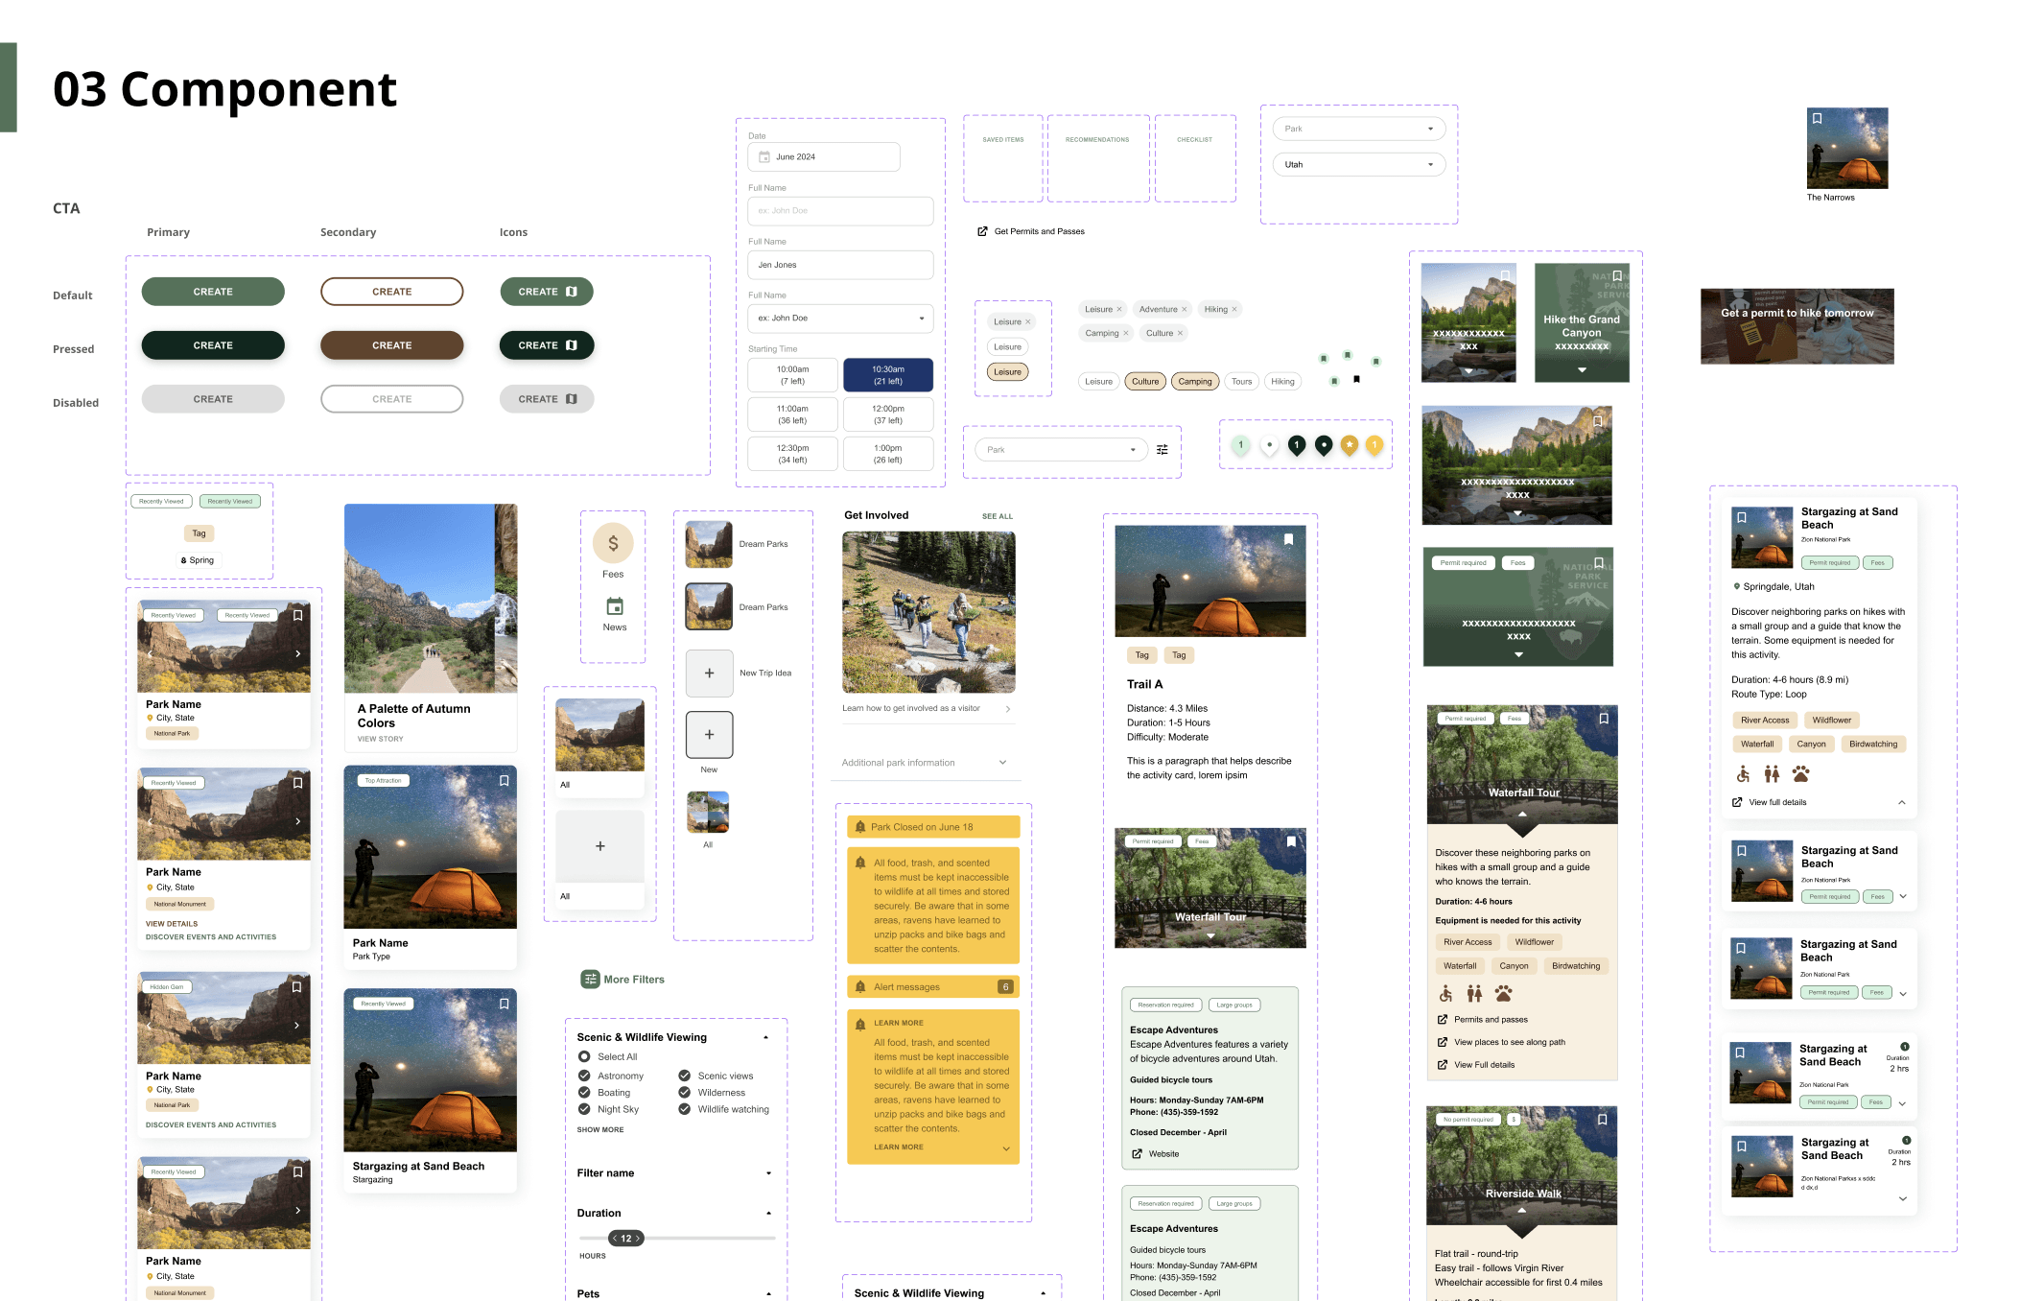Click bell icon on Park Closed alert

859,826
